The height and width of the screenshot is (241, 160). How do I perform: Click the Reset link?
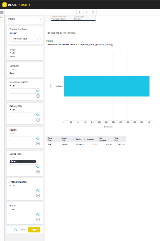[22, 229]
